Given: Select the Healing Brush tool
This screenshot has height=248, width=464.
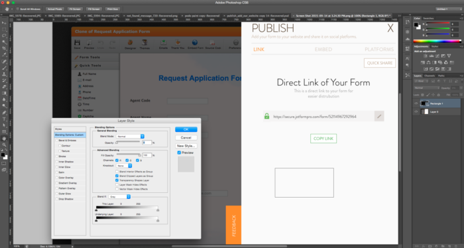Looking at the screenshot, I should [x=4, y=62].
